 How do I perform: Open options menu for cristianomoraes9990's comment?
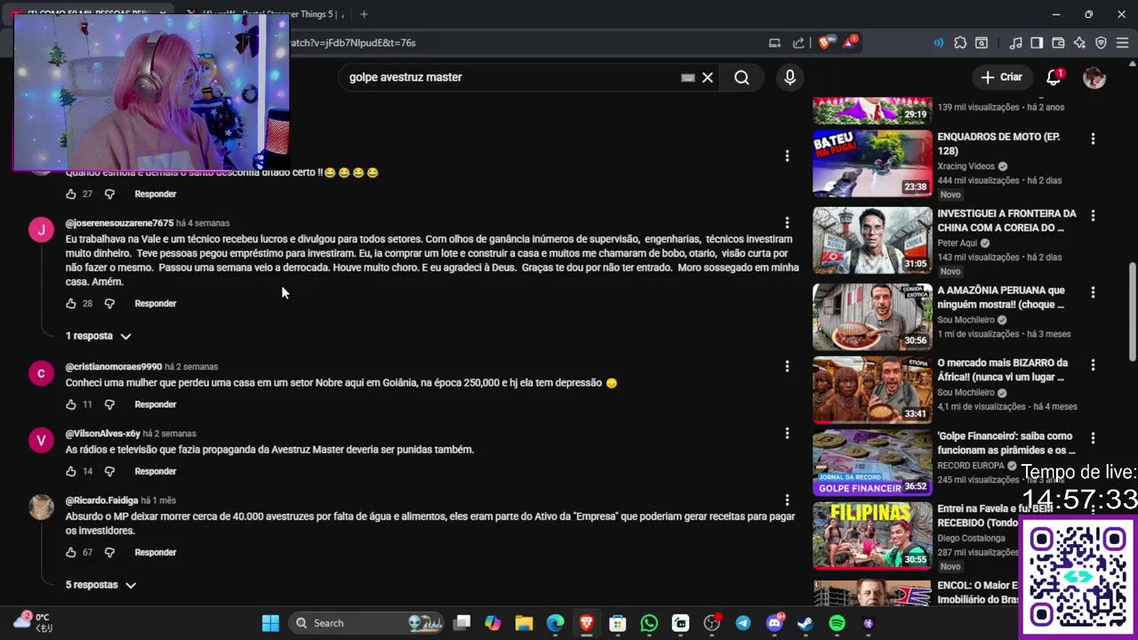coord(787,366)
